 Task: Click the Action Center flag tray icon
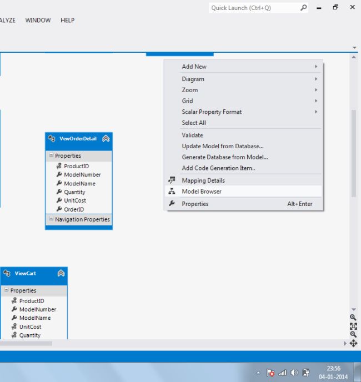click(270, 373)
